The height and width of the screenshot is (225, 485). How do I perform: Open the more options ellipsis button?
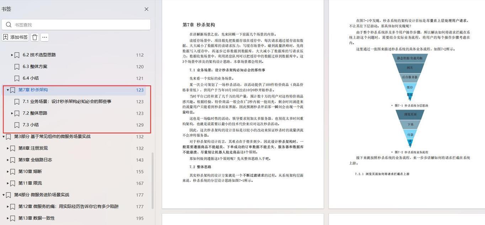tap(44, 37)
